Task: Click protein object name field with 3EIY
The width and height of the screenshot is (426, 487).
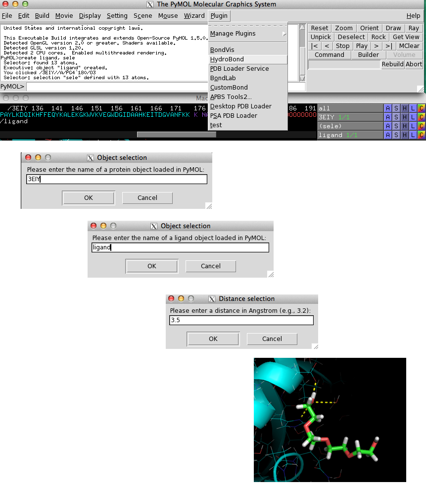Action: pyautogui.click(x=117, y=179)
